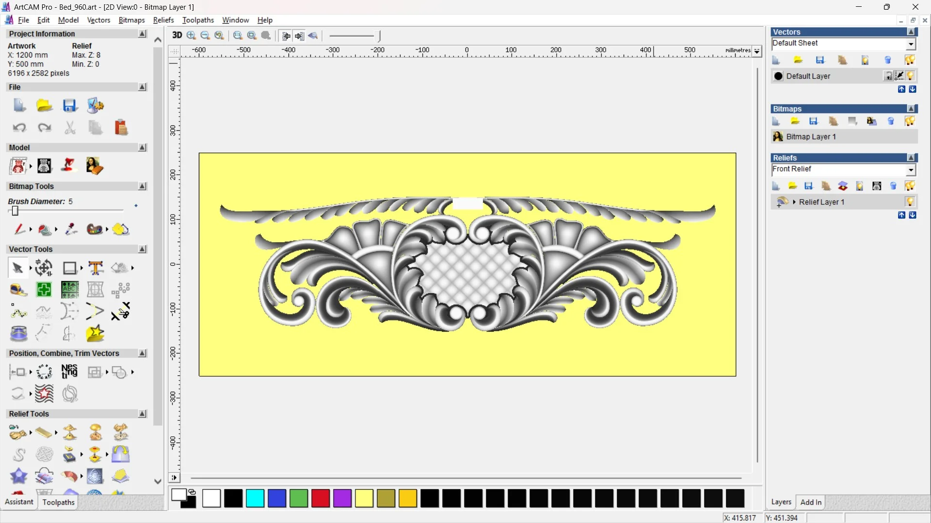
Task: Click the Add In tab button
Action: tap(811, 502)
